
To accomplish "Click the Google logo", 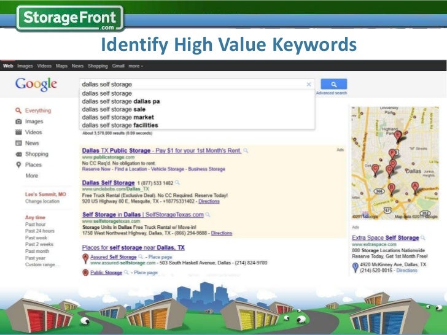I will pyautogui.click(x=36, y=84).
